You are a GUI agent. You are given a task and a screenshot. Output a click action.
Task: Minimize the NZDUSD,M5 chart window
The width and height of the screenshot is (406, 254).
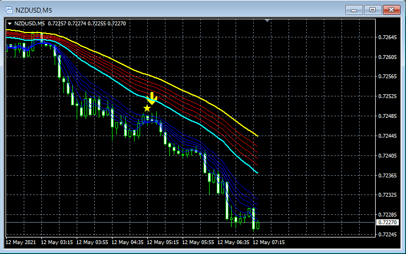[x=354, y=10]
